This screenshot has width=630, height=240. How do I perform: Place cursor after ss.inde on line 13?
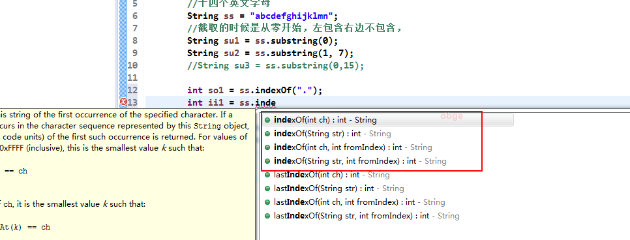click(x=276, y=102)
